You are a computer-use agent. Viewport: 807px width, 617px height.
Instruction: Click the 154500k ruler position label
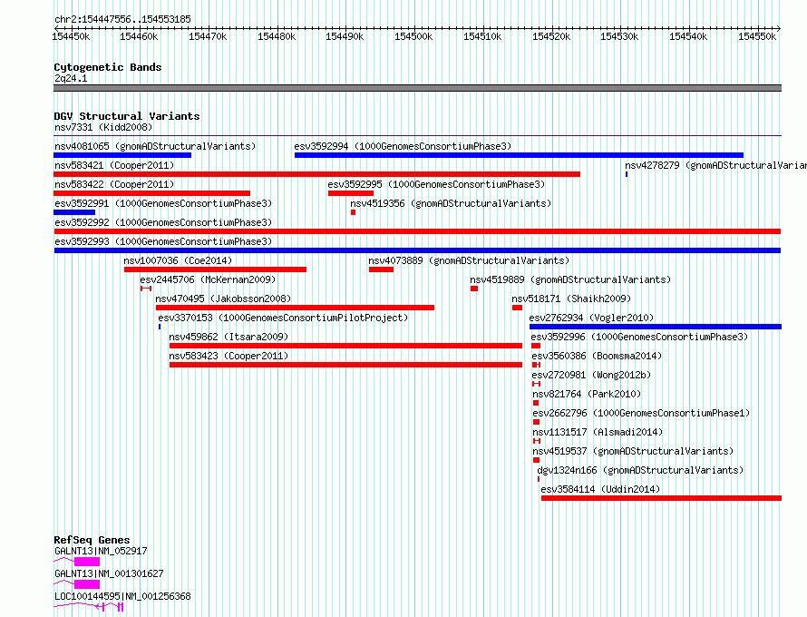pyautogui.click(x=413, y=36)
